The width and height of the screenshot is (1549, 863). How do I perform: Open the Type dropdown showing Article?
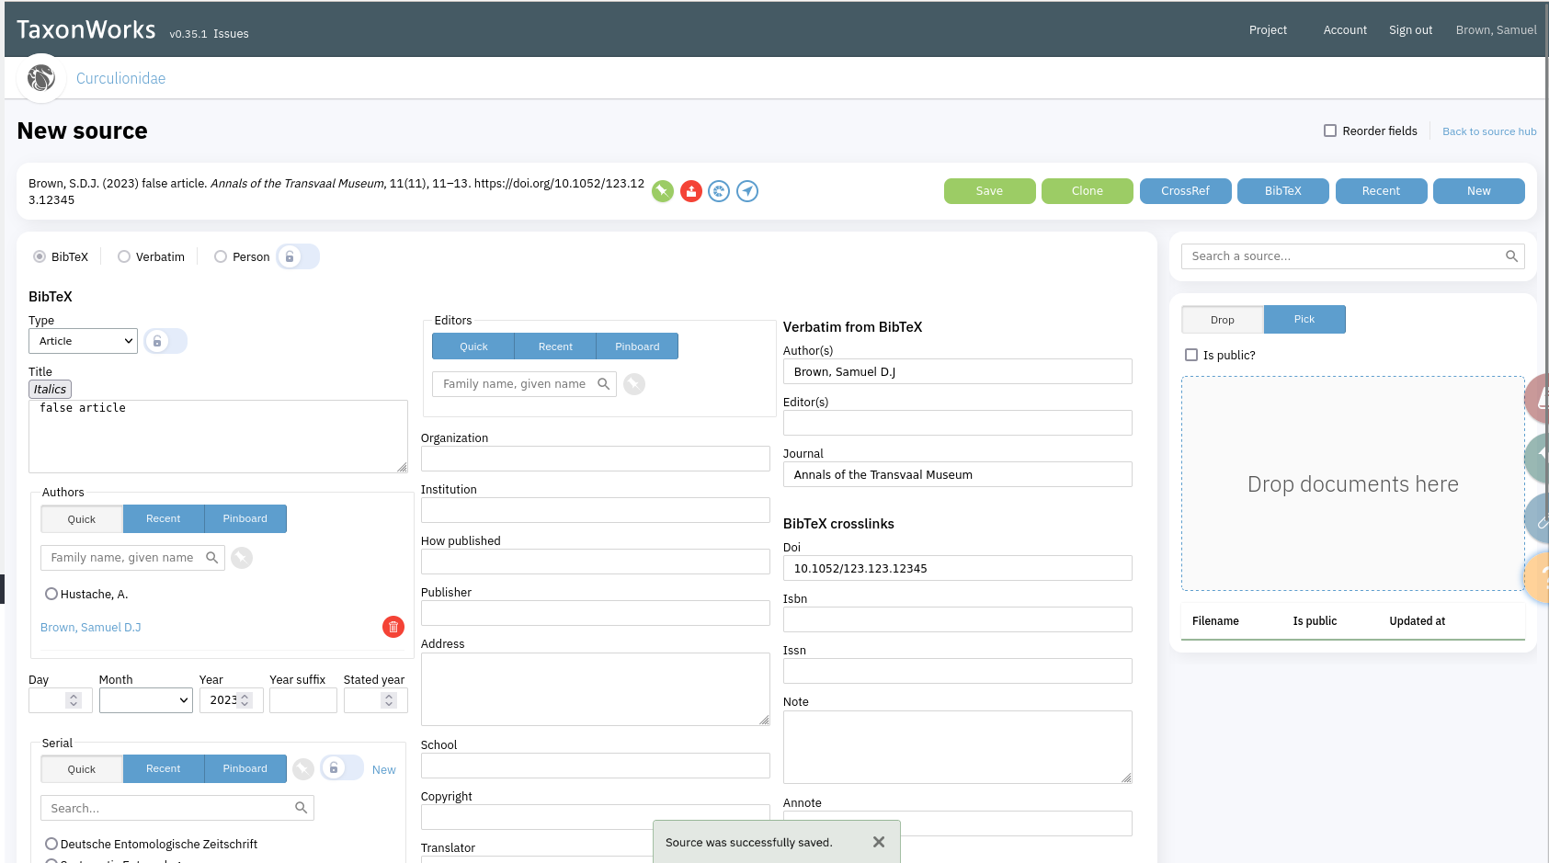[x=83, y=341]
